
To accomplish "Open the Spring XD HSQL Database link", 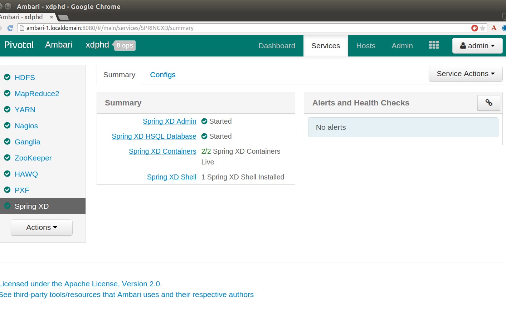I will (x=154, y=136).
